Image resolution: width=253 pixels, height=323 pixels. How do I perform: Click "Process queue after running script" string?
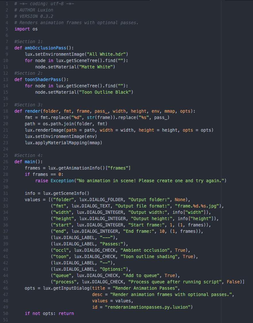175,282
